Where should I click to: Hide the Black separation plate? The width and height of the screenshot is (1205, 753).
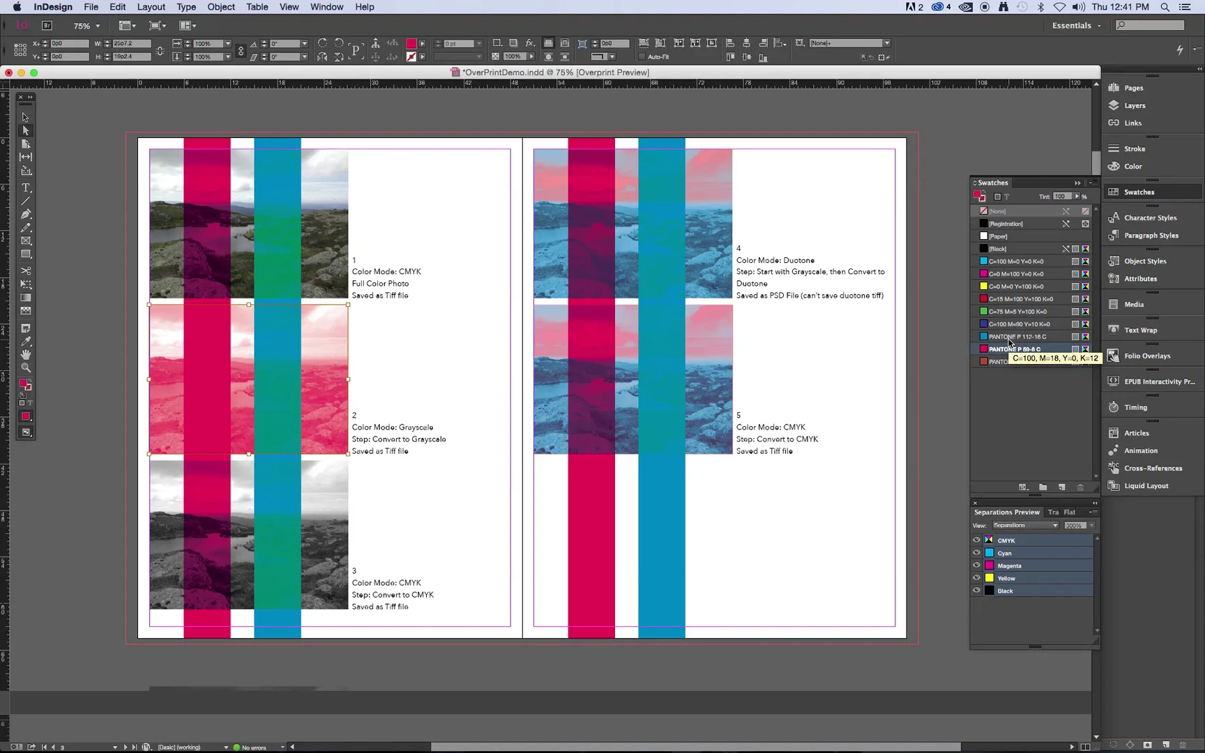(x=976, y=591)
